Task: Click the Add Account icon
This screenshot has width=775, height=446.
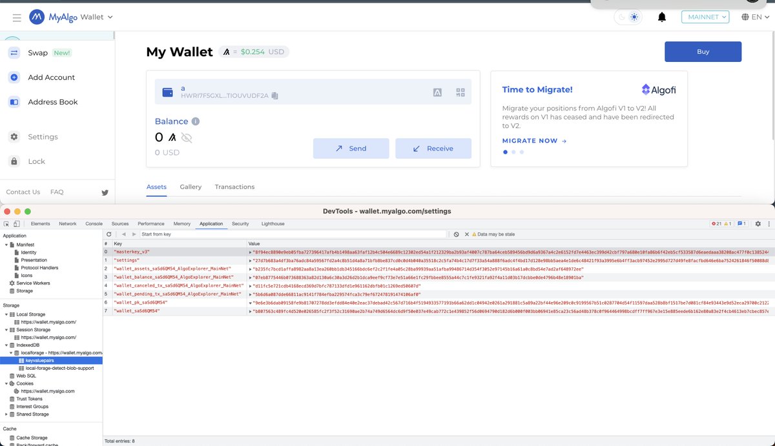Action: [x=14, y=77]
